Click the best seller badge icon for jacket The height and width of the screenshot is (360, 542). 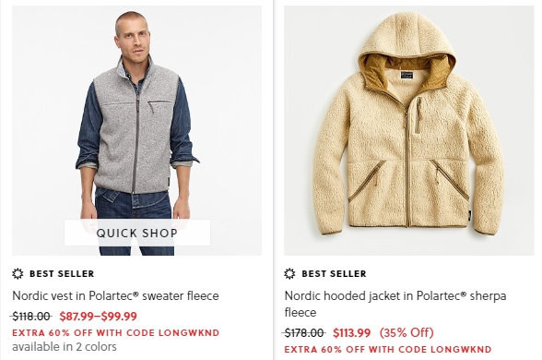pos(289,273)
